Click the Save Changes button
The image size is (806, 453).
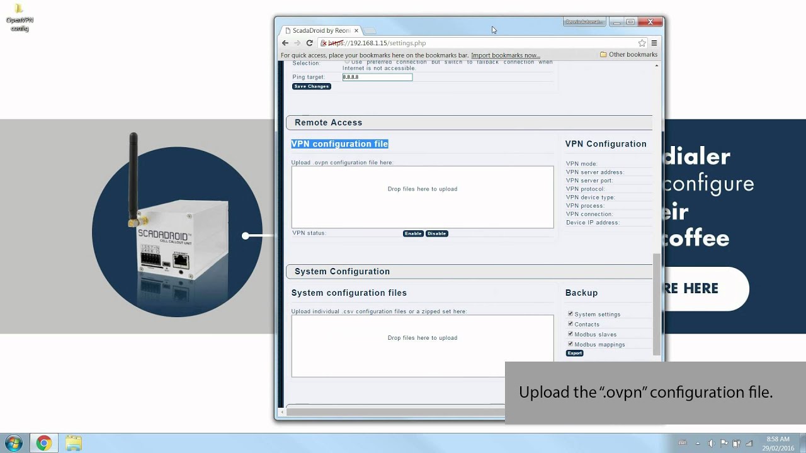pyautogui.click(x=311, y=86)
